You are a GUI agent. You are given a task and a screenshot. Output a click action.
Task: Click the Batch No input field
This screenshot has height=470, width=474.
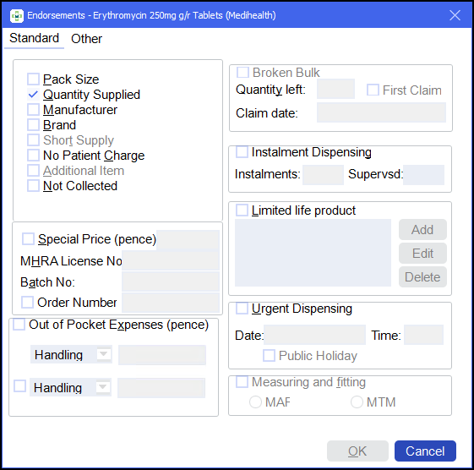click(x=171, y=281)
